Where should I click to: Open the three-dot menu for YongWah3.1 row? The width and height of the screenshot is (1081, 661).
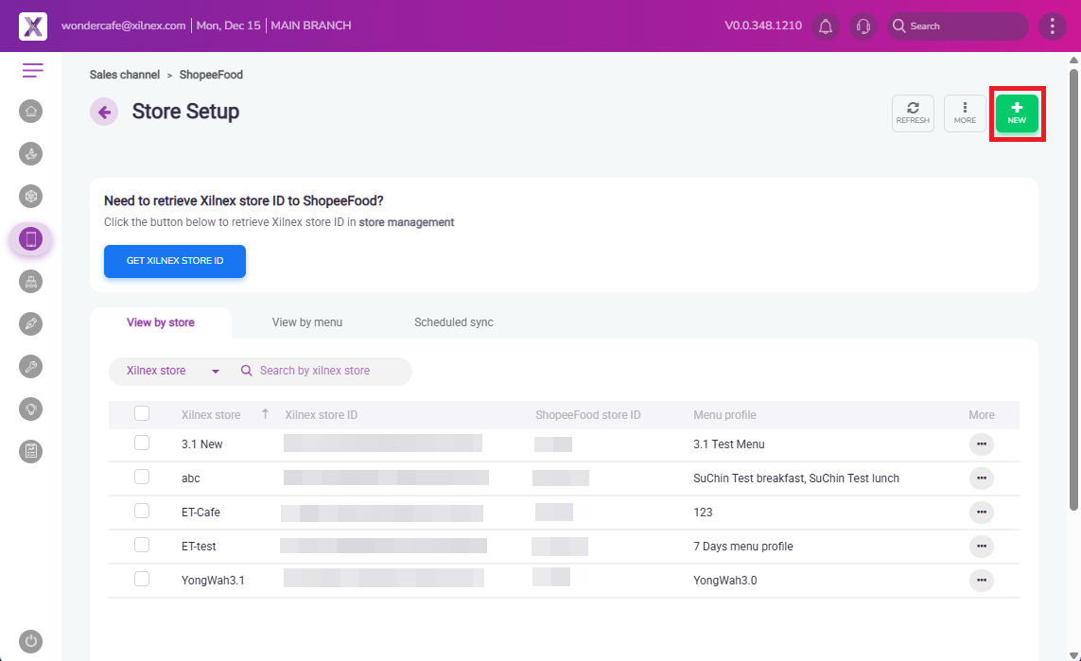point(981,580)
